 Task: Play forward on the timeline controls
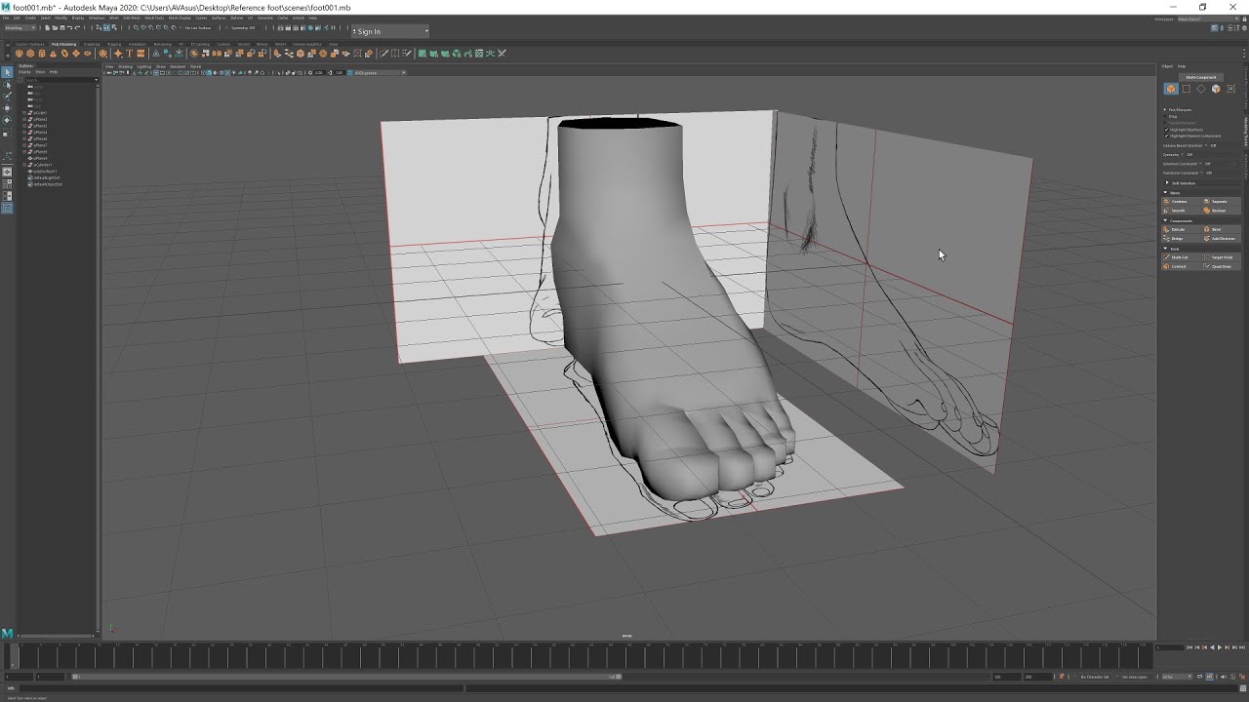click(1219, 647)
